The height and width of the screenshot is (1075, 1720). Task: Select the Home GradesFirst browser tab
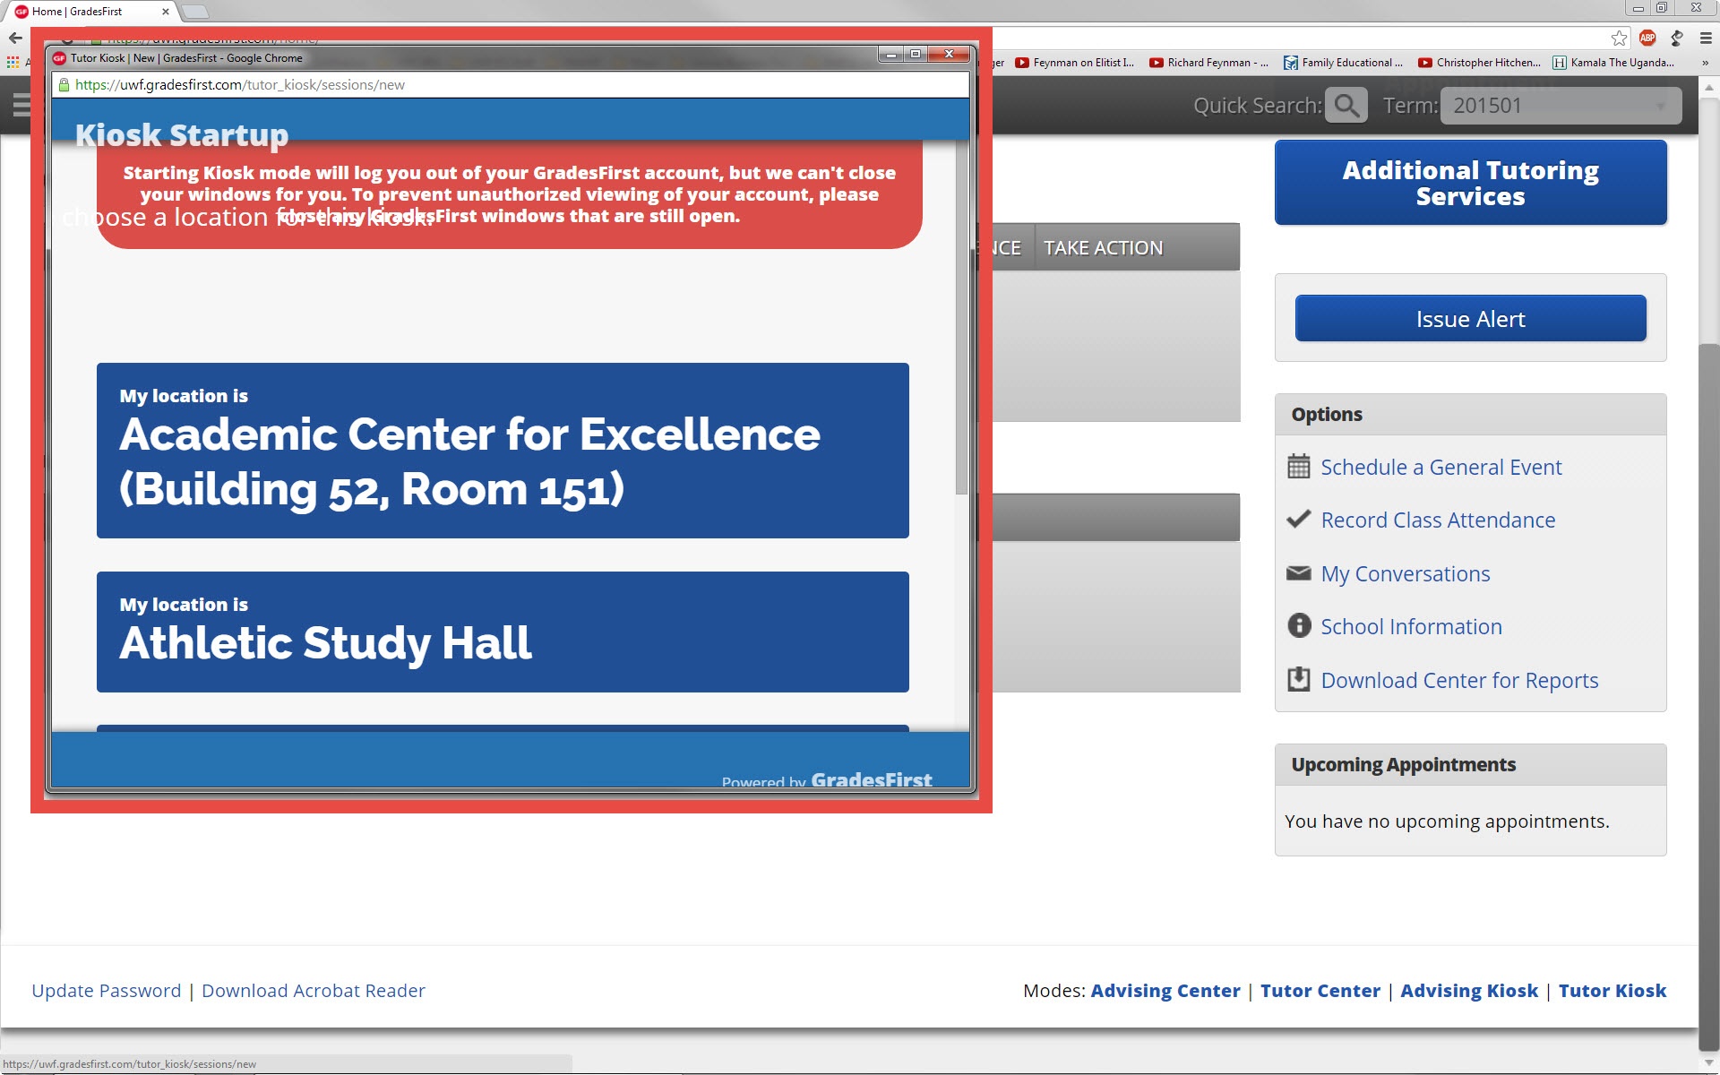tap(90, 12)
